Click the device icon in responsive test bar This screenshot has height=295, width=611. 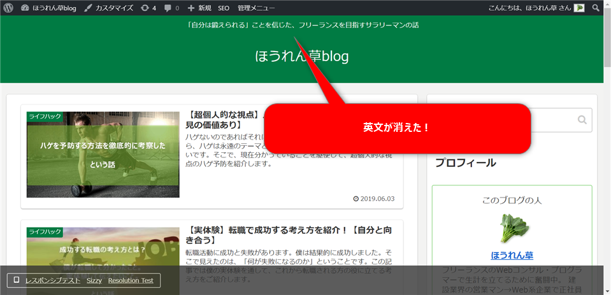17,280
